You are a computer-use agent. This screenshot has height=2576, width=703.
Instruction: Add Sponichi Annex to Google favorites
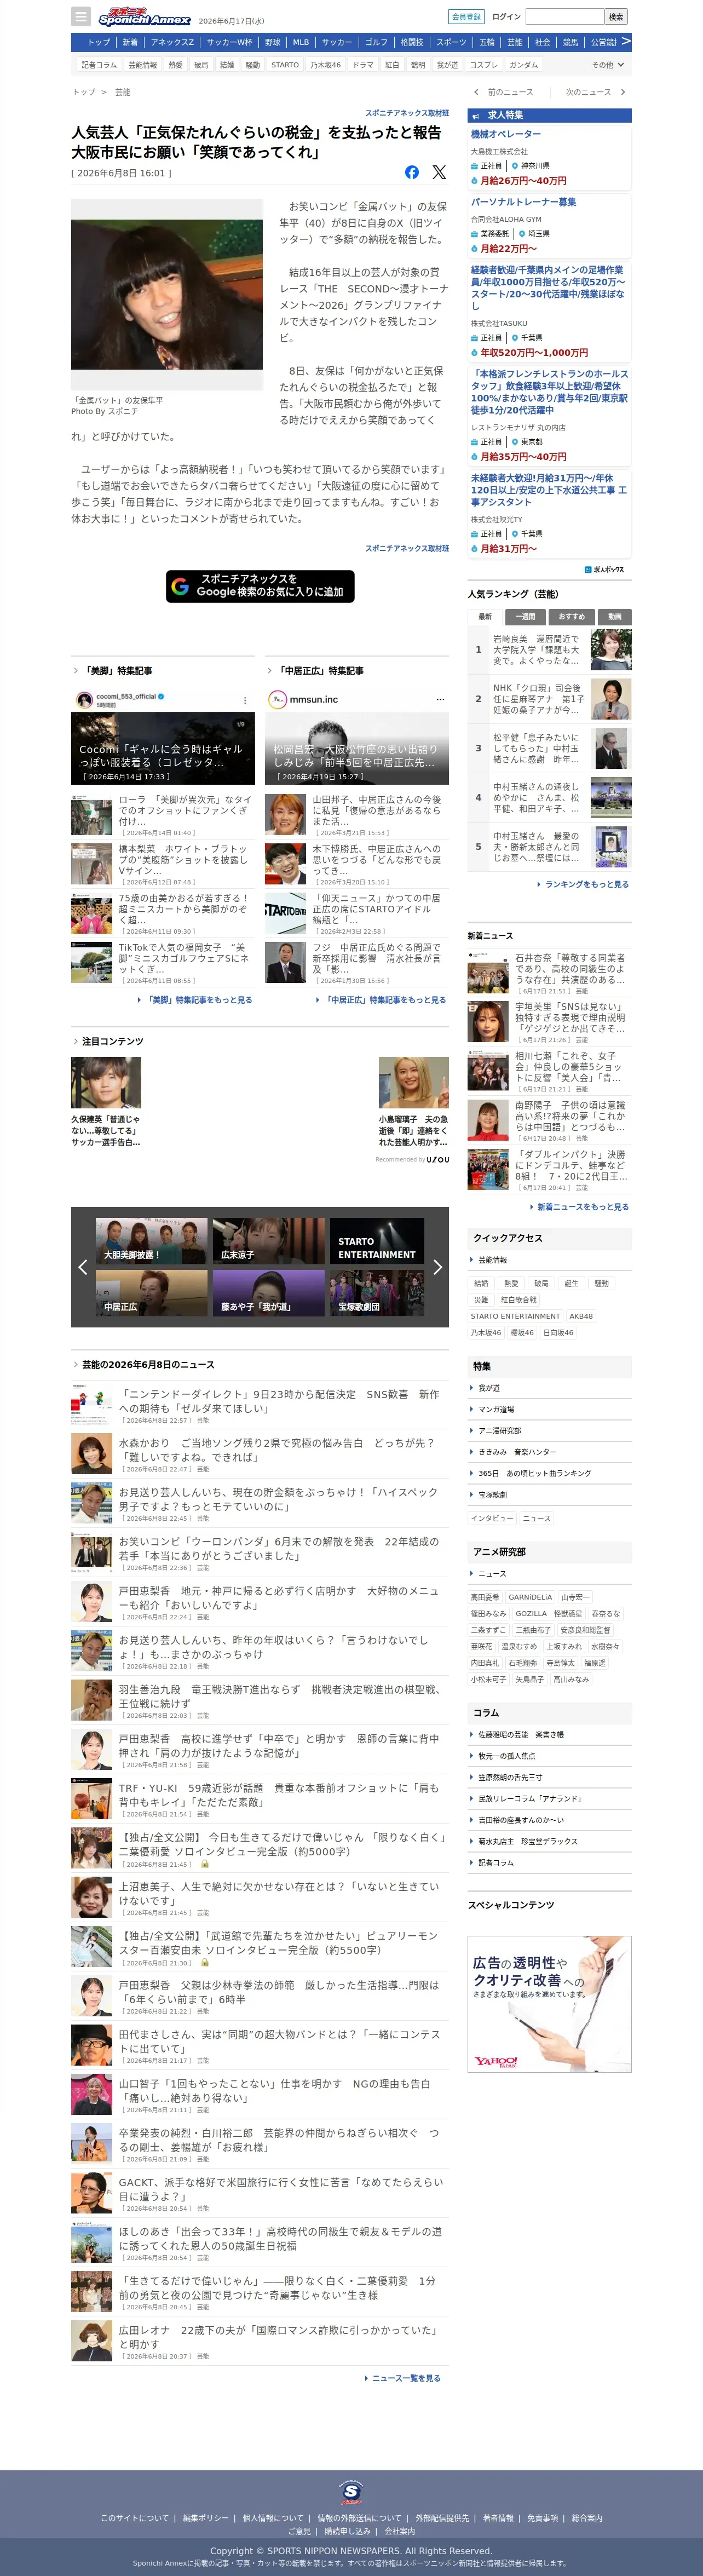(260, 586)
